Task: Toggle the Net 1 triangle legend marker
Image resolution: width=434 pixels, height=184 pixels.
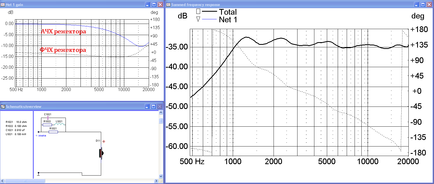Action: click(198, 19)
